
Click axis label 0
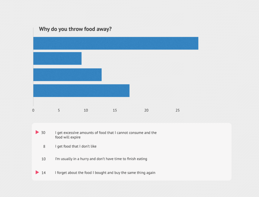[33, 110]
